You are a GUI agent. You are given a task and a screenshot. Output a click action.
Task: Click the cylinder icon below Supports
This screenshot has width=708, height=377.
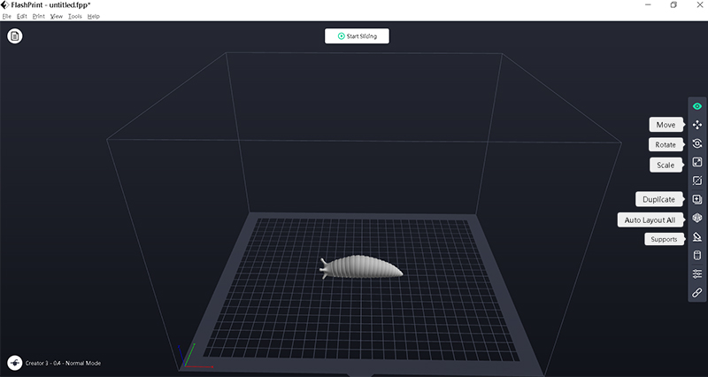click(x=697, y=255)
